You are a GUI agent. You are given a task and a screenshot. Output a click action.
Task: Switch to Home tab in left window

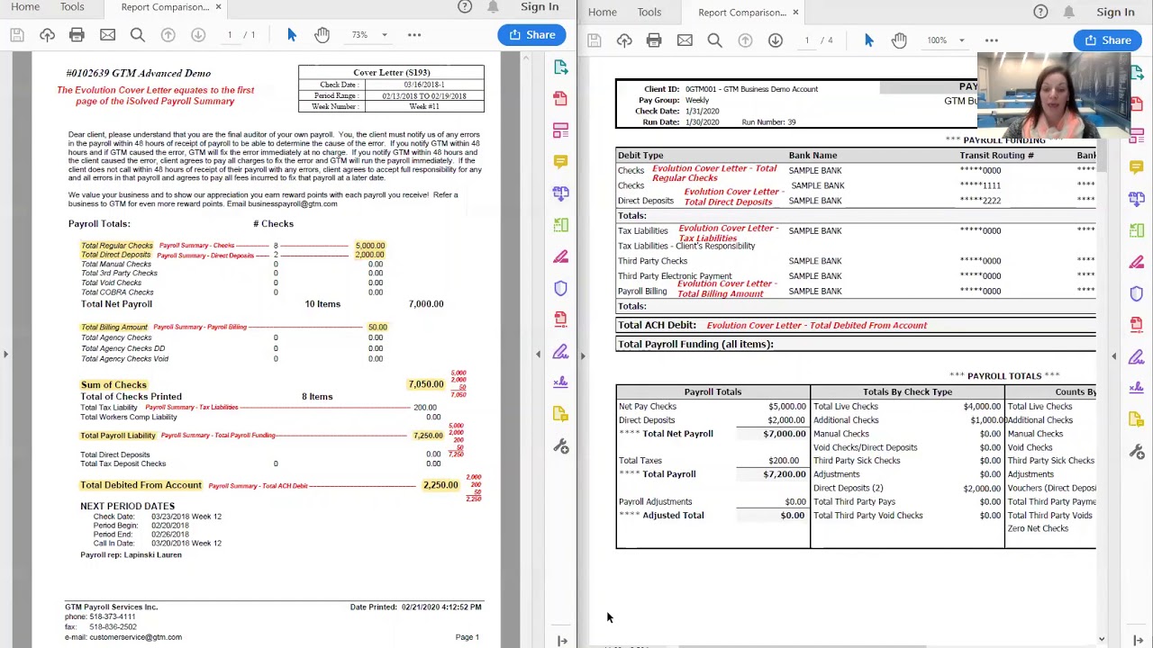[x=25, y=7]
